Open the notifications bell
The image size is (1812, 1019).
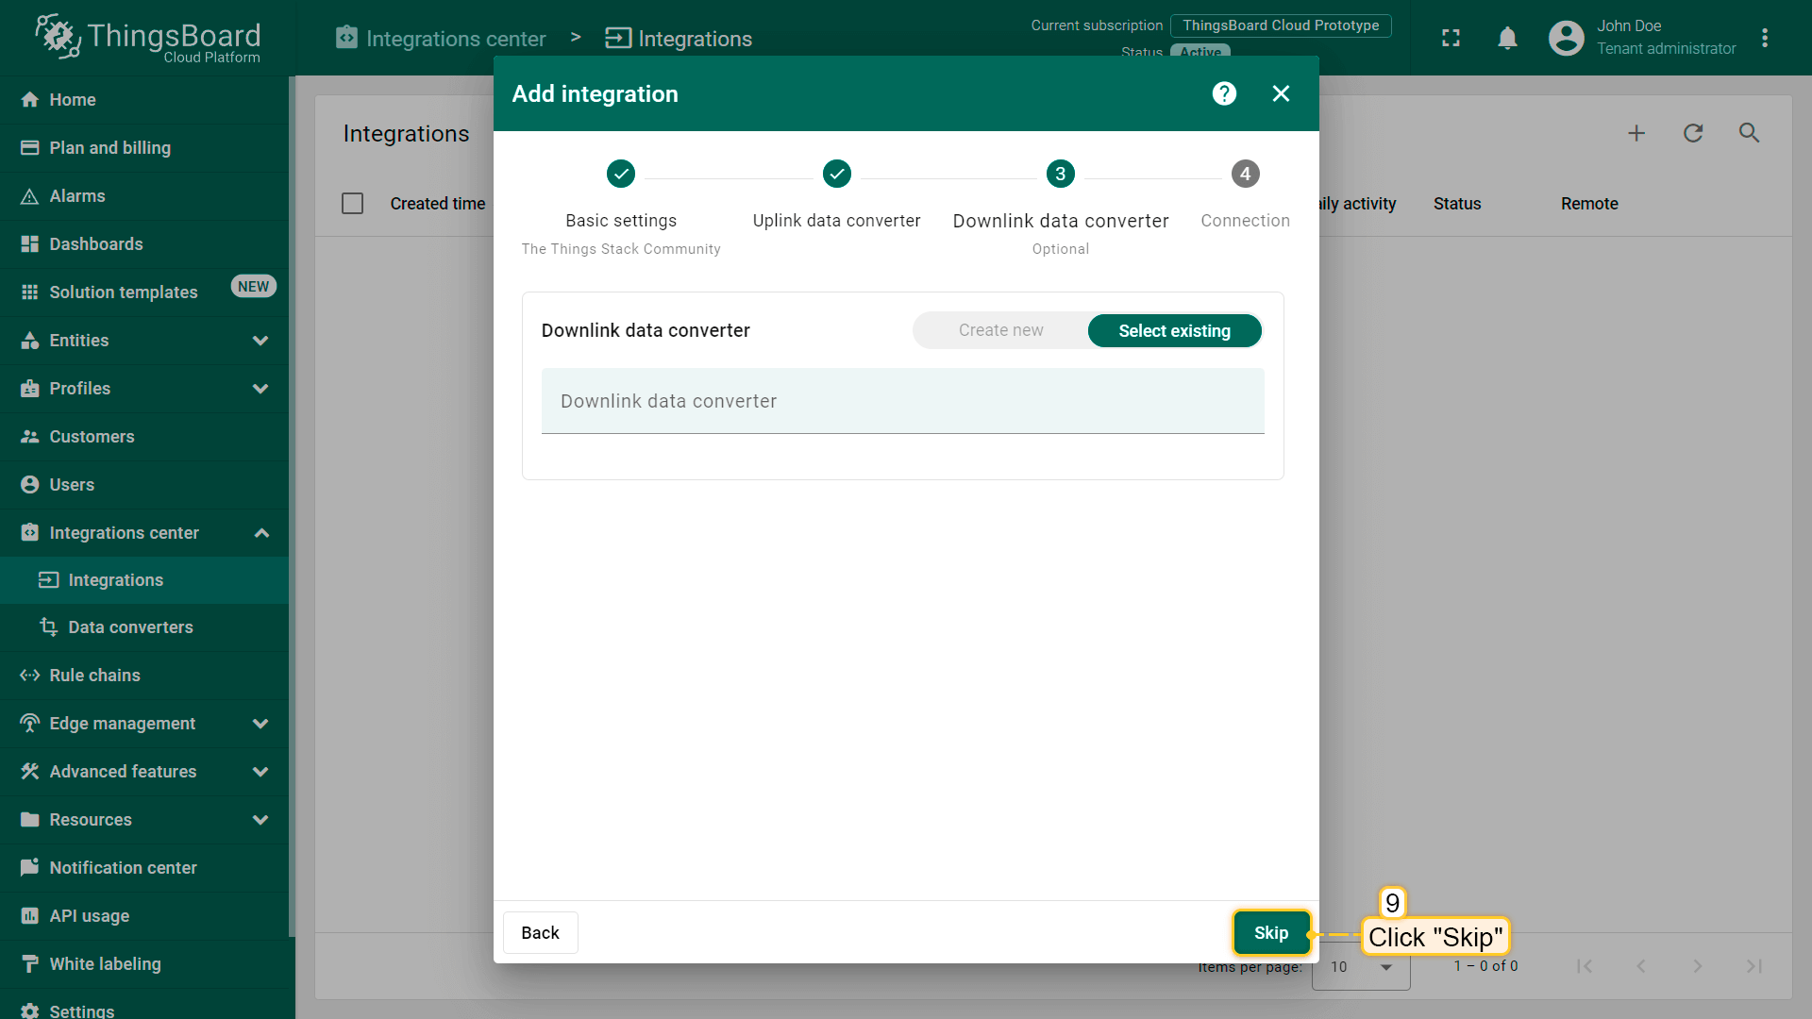[1507, 38]
